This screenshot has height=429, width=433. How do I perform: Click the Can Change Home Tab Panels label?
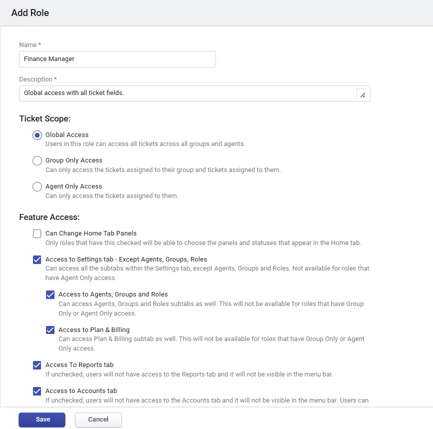(91, 233)
